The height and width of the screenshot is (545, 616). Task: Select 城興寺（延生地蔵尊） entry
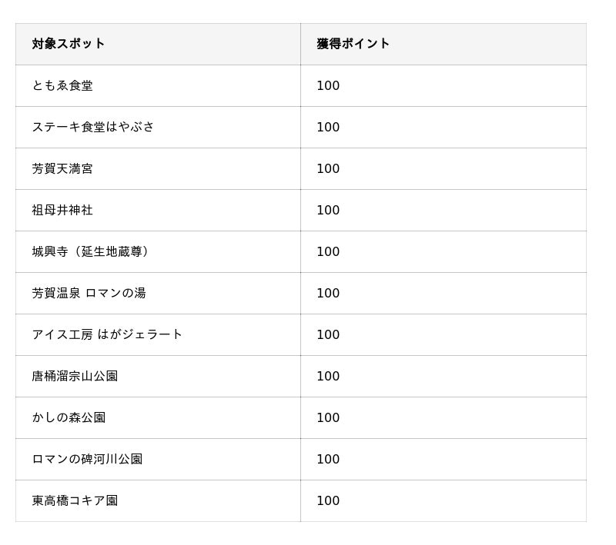[x=91, y=251]
